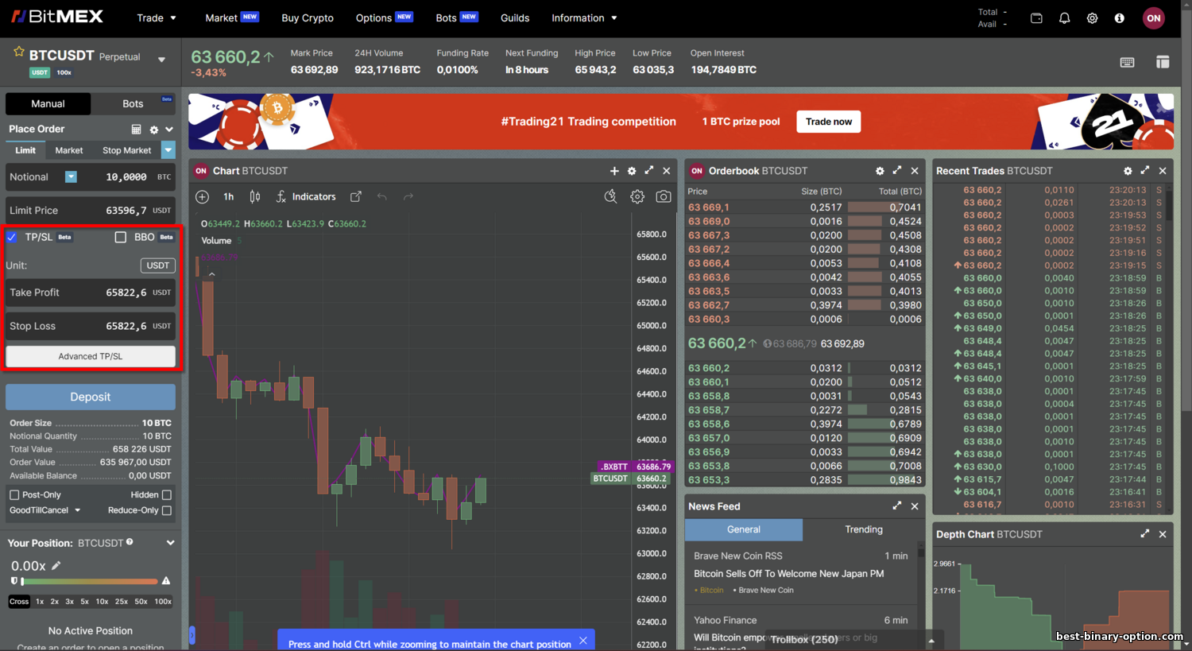This screenshot has width=1192, height=651.
Task: Add a new chart with plus icon
Action: (x=614, y=171)
